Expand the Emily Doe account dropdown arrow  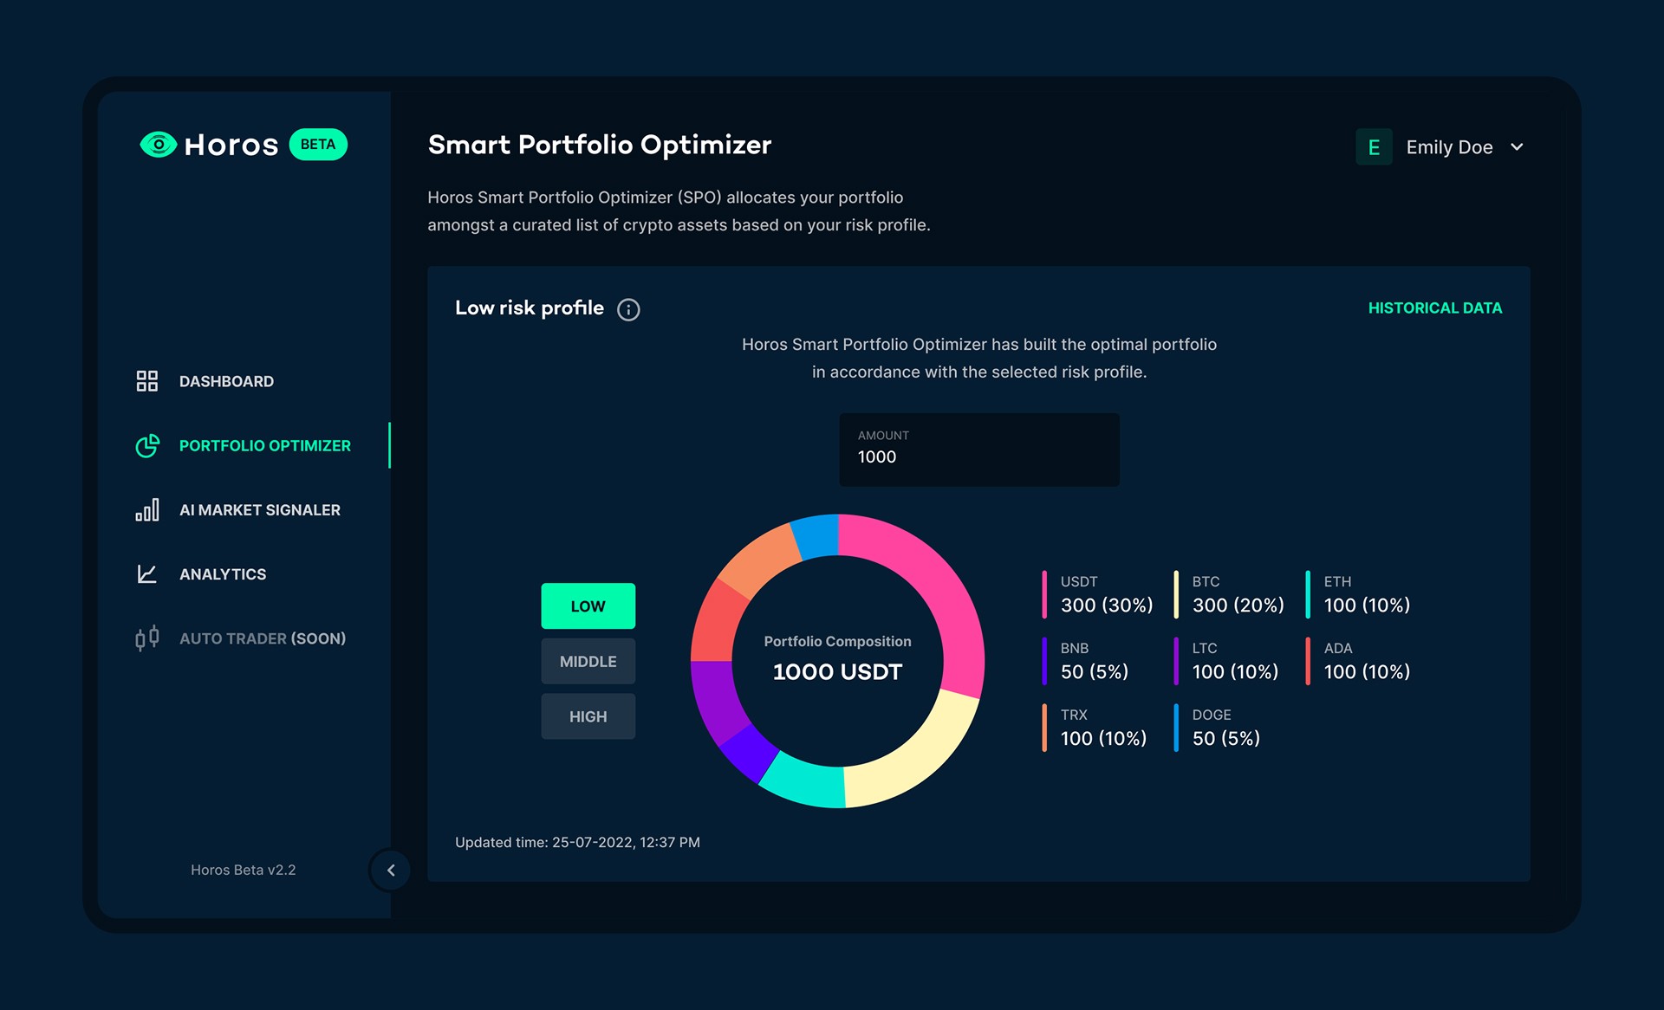pos(1517,147)
